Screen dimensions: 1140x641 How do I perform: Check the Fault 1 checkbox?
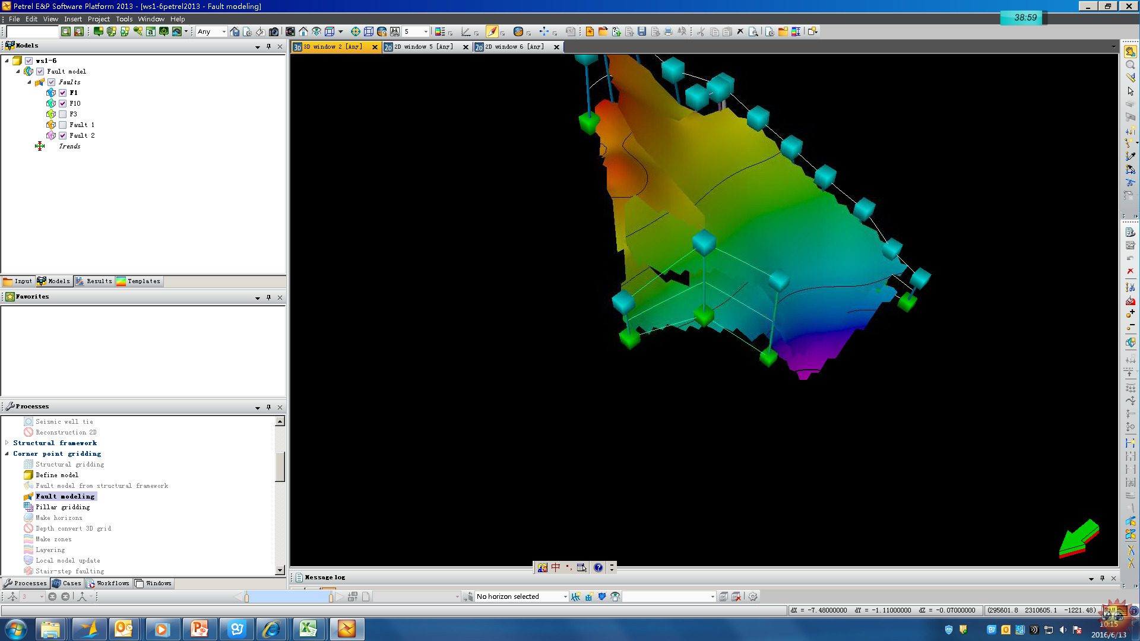(x=62, y=125)
